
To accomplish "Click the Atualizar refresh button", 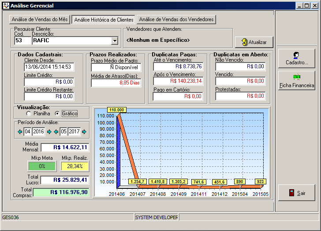I will (254, 42).
